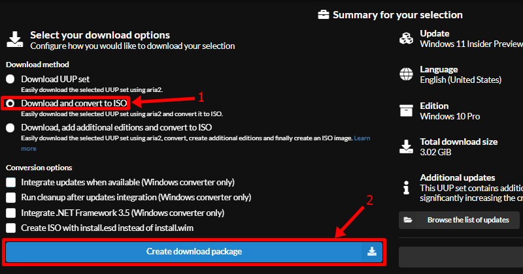Select Download and convert to ISO
The height and width of the screenshot is (274, 523).
[10, 103]
